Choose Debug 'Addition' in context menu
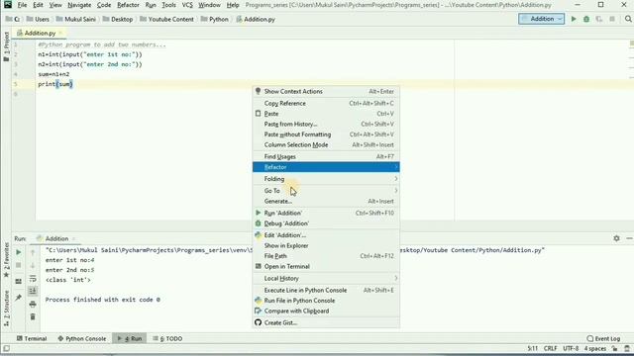634x356 pixels. tap(326, 223)
